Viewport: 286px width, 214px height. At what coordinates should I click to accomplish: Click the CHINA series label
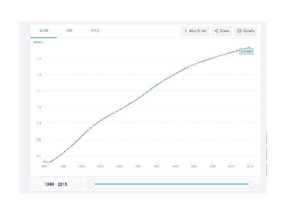pyautogui.click(x=247, y=52)
